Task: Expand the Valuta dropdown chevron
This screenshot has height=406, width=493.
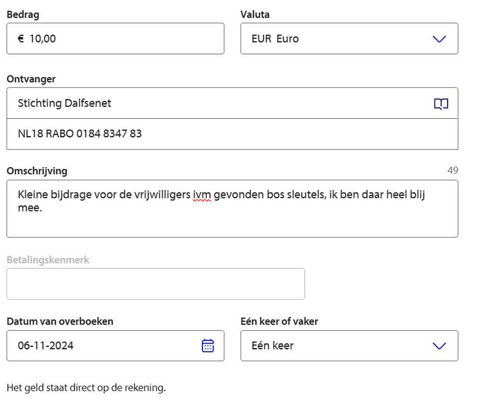Action: click(x=439, y=39)
